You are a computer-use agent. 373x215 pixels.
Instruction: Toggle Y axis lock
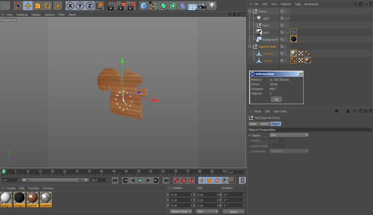point(80,6)
